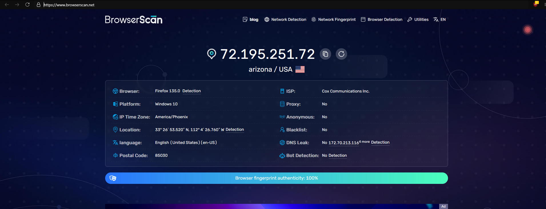Click the Browser Detection window icon

coord(363,19)
